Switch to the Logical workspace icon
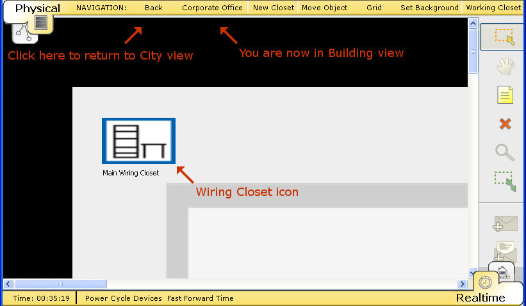Screen dimensions: 526x306 tap(24, 33)
